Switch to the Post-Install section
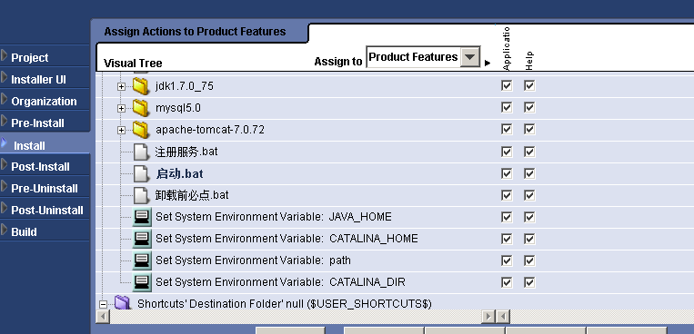 (40, 167)
